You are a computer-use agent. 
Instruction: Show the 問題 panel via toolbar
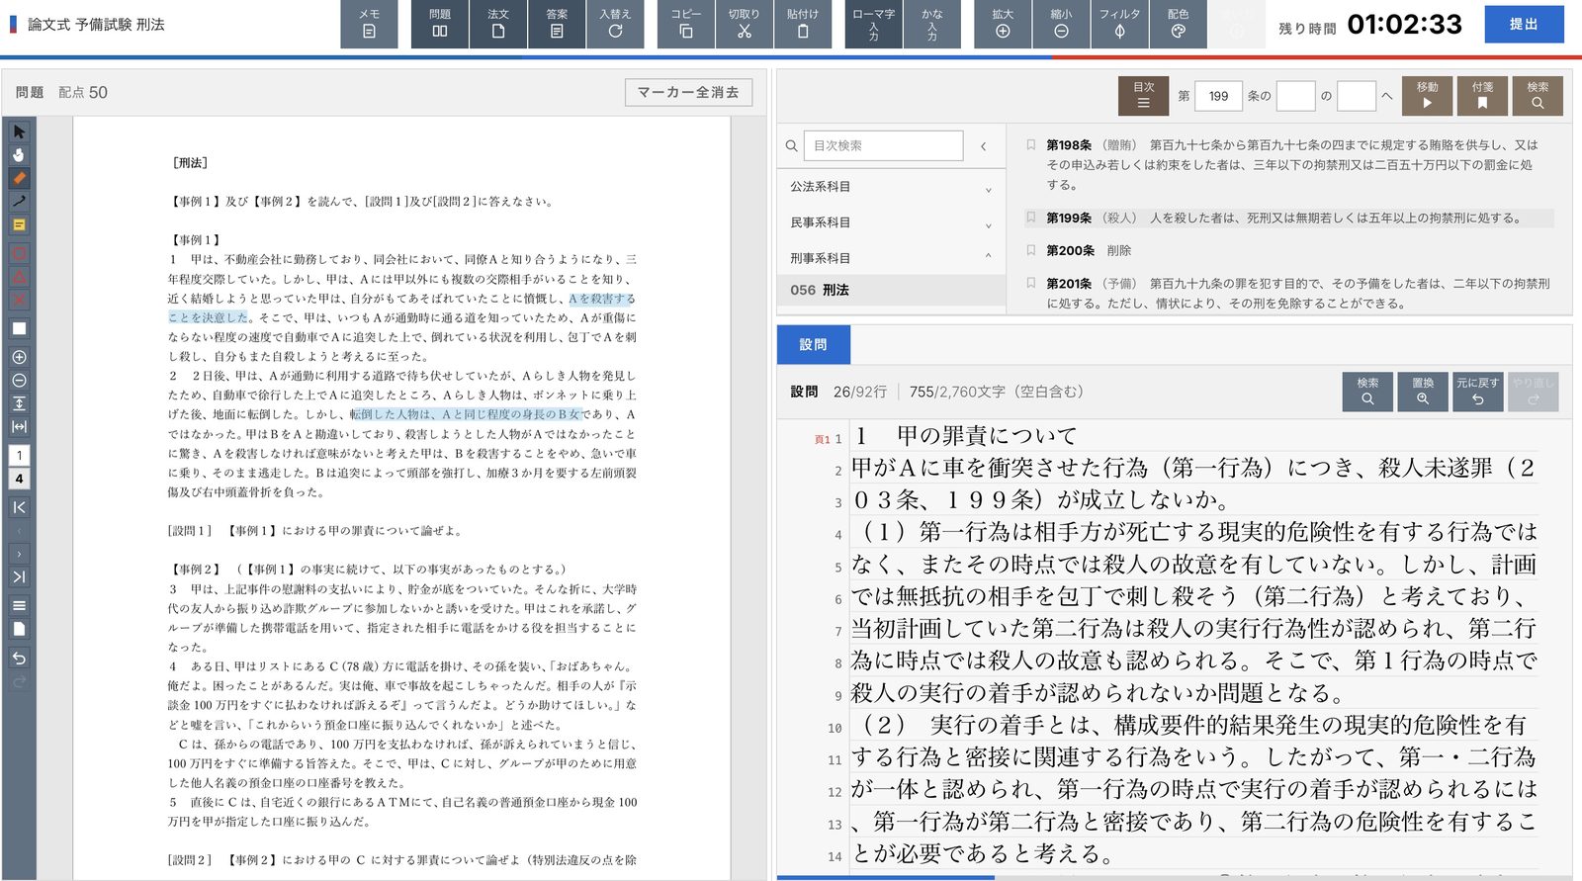coord(440,24)
